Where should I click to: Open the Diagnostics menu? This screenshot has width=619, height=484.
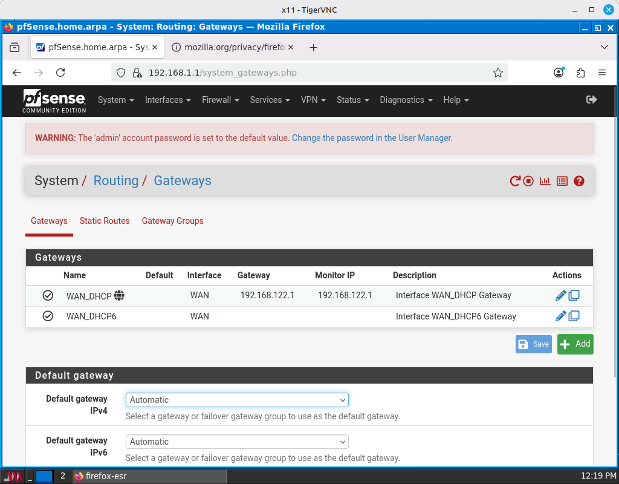point(406,100)
